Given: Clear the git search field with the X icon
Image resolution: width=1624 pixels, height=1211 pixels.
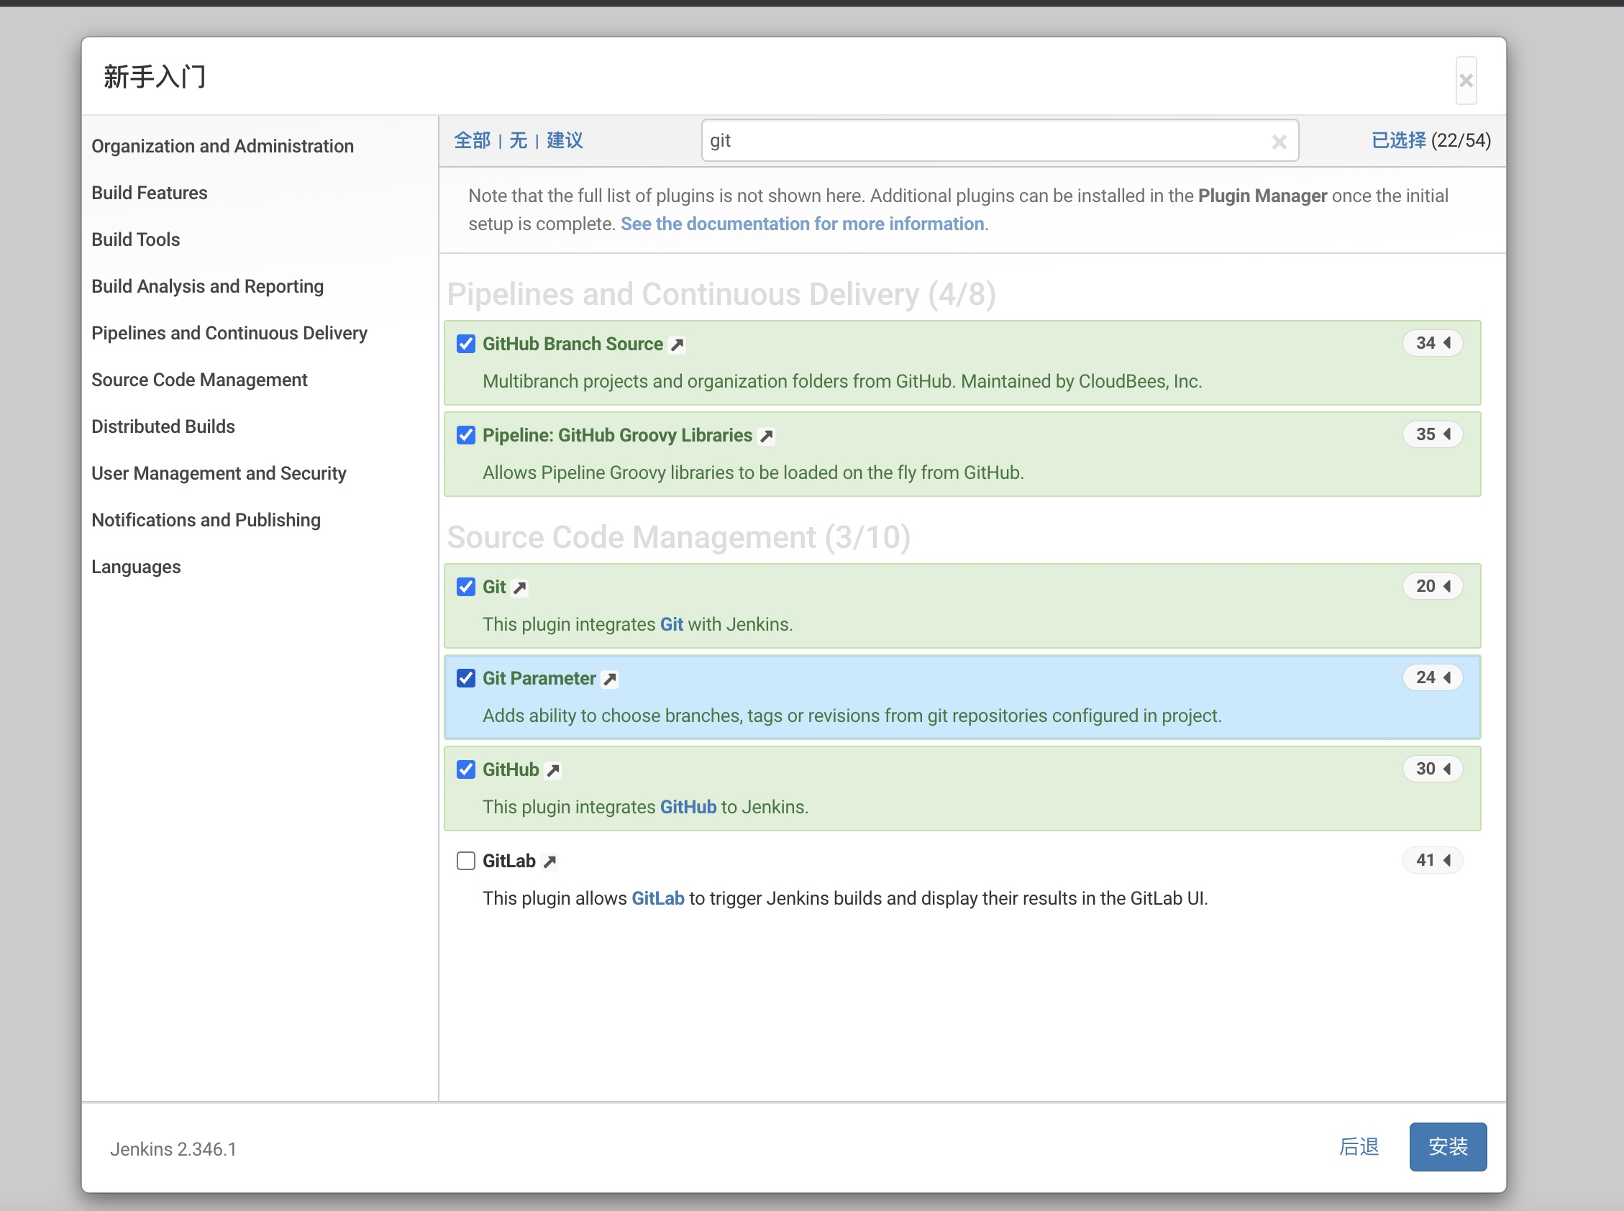Looking at the screenshot, I should coord(1279,142).
